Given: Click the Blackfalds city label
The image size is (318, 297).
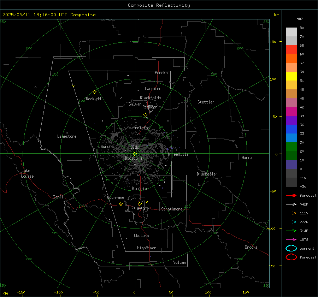Looking at the screenshot, I should point(150,98).
